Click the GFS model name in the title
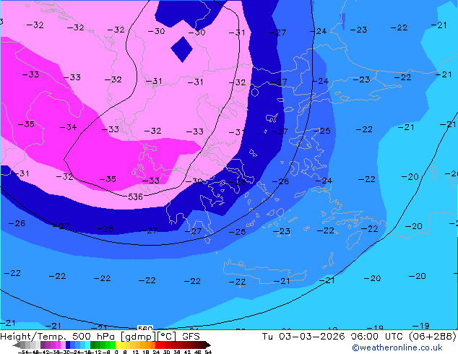 191,337
